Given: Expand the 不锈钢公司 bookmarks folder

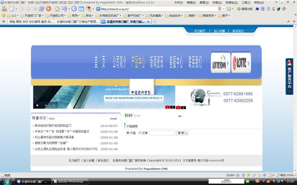Looking at the screenshot, I should click(56, 16).
